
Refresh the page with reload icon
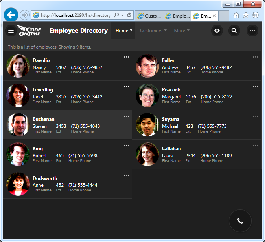coord(129,15)
